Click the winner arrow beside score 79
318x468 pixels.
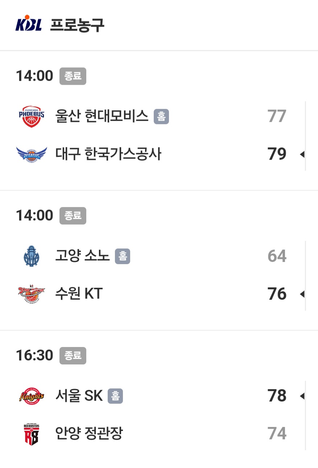[302, 154]
